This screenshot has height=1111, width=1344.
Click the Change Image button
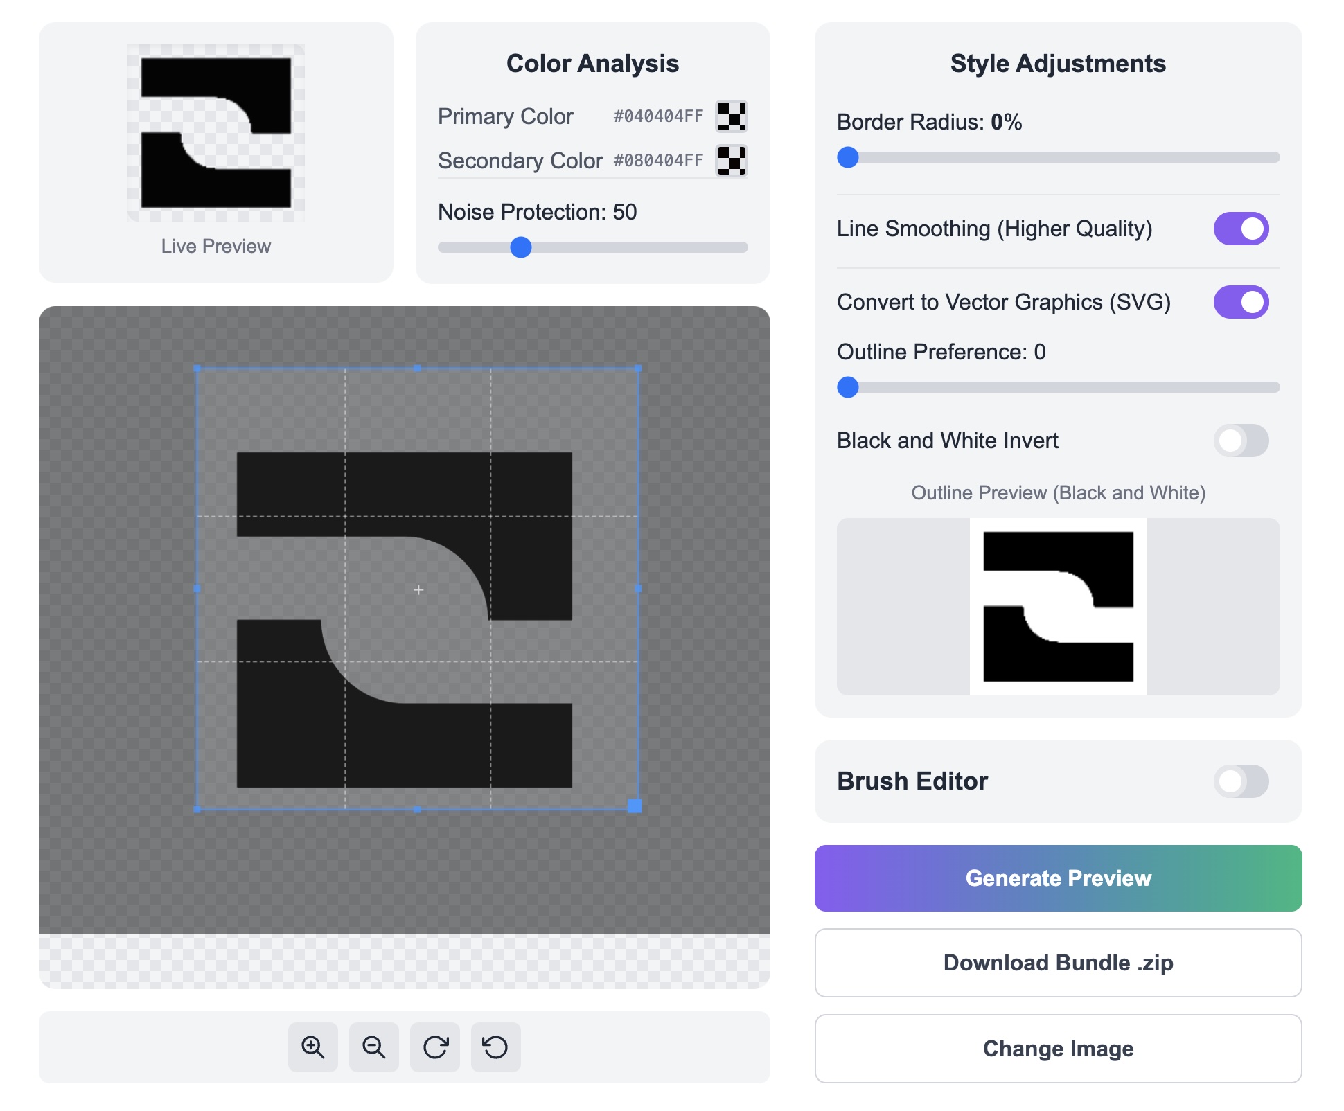pyautogui.click(x=1058, y=1049)
